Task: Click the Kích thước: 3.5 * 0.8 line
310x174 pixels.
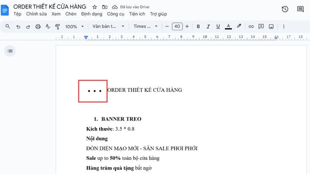Action: [x=110, y=129]
